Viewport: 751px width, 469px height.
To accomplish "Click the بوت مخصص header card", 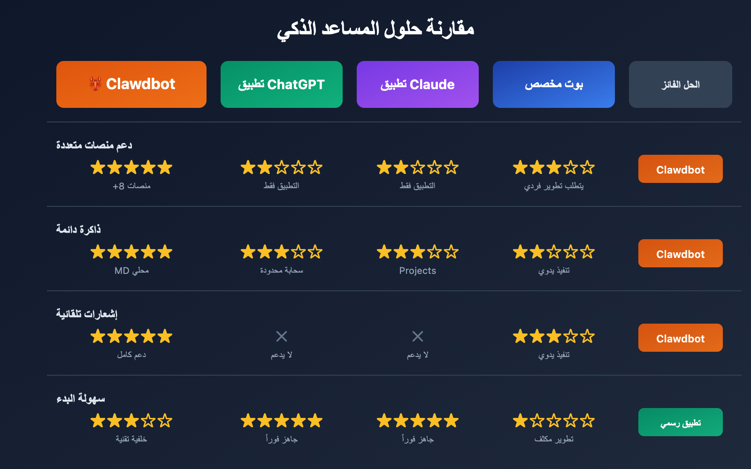I will click(x=553, y=84).
